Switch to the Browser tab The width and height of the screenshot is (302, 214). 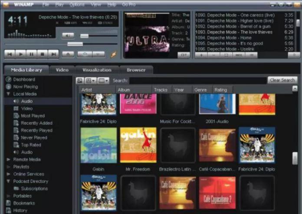click(136, 70)
